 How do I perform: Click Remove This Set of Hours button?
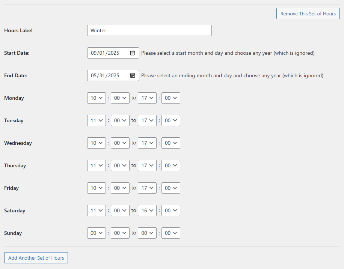click(308, 14)
